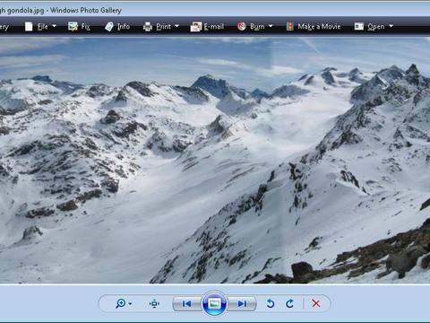Start the slide show
The height and width of the screenshot is (323, 430).
click(214, 304)
